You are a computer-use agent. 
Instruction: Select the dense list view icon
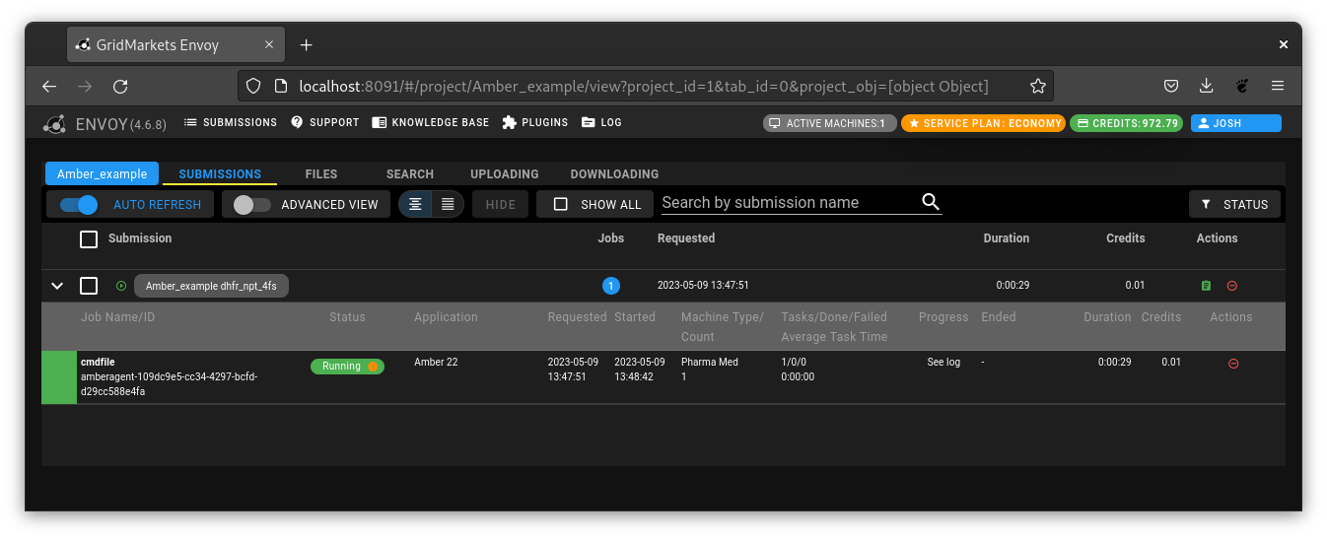(x=448, y=204)
